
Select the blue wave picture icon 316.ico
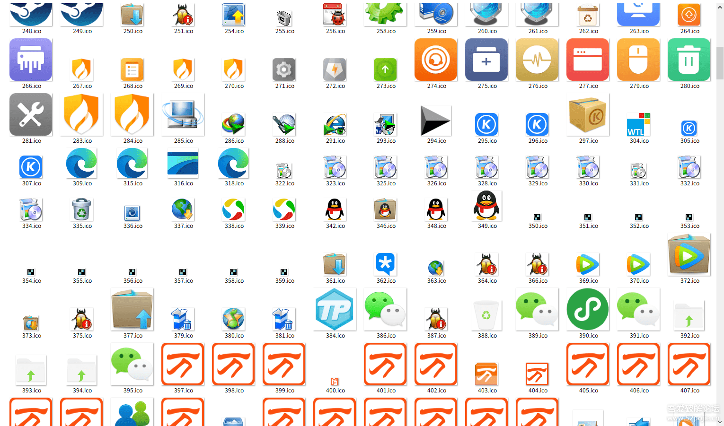pyautogui.click(x=183, y=164)
